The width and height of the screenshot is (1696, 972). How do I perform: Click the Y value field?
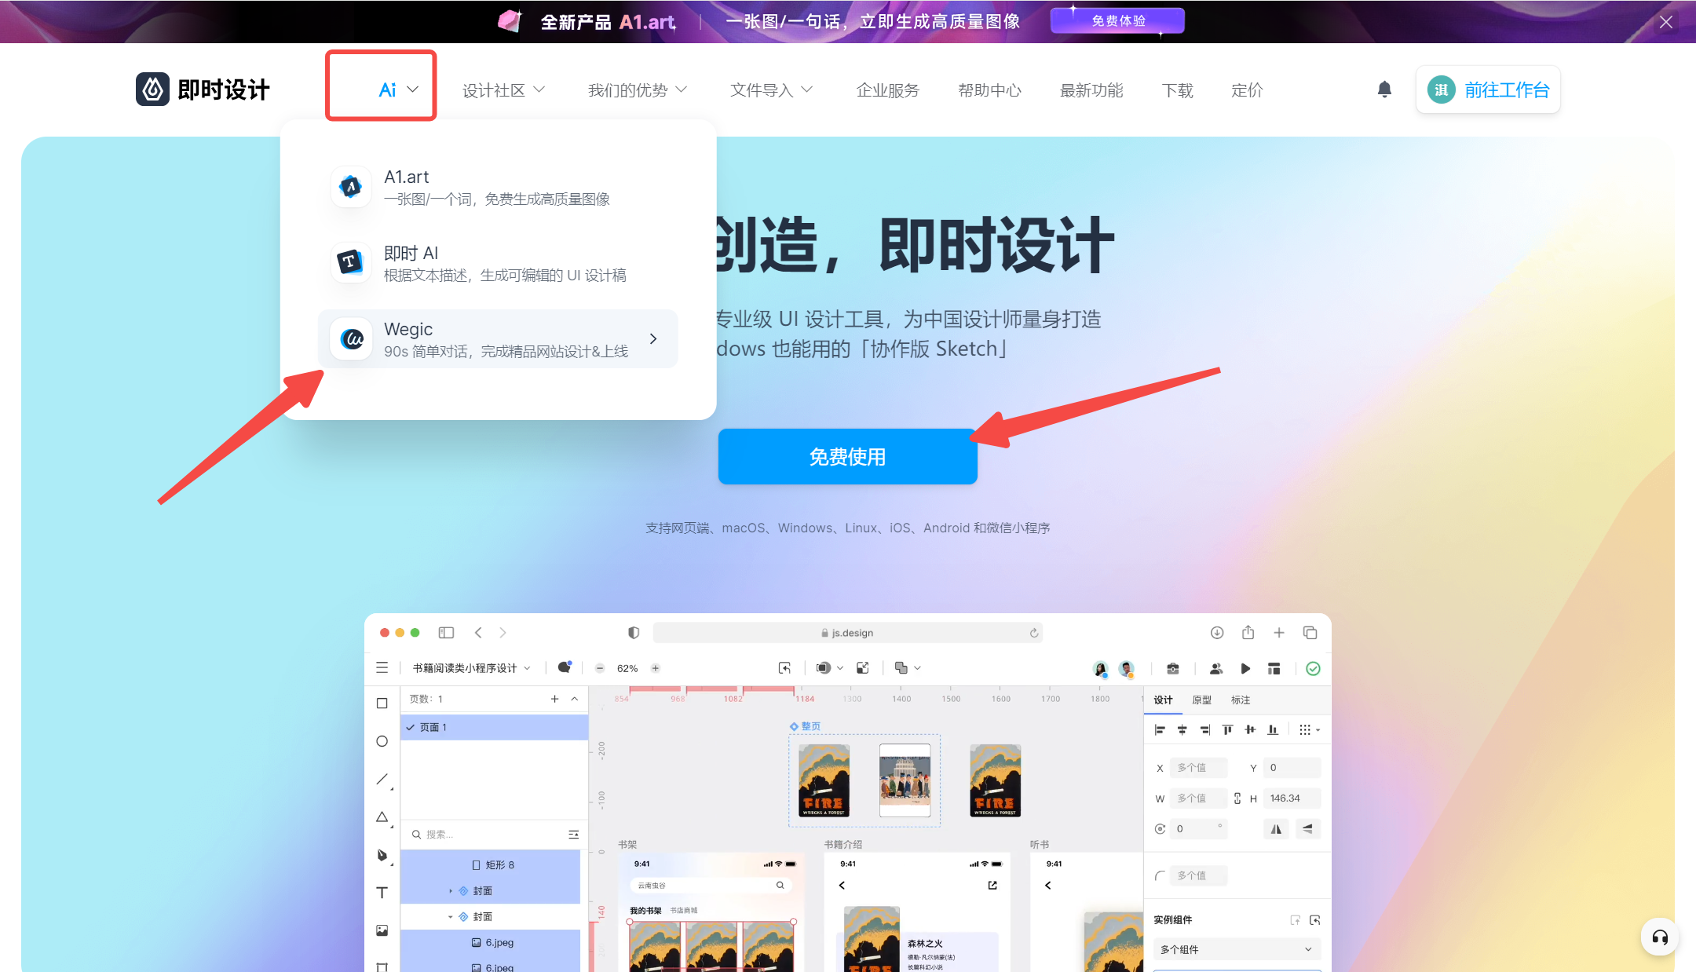point(1292,768)
